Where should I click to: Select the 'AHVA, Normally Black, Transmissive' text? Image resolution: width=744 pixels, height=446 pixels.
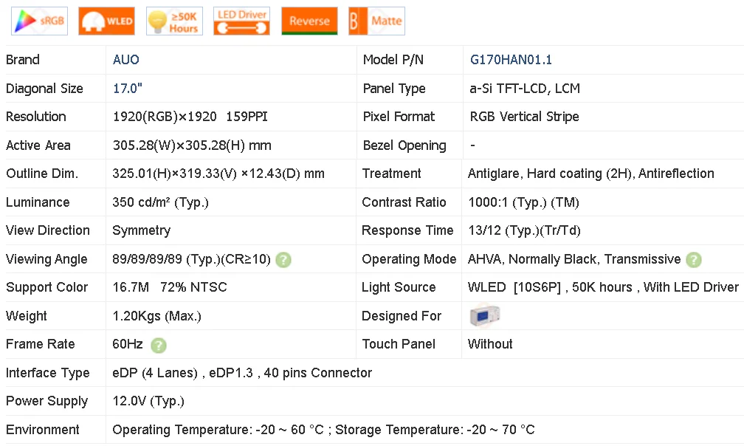(x=574, y=259)
